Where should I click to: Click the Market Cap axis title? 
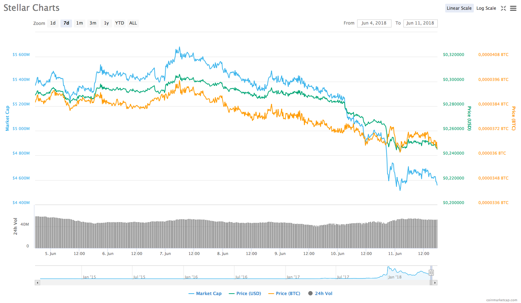[x=7, y=118]
